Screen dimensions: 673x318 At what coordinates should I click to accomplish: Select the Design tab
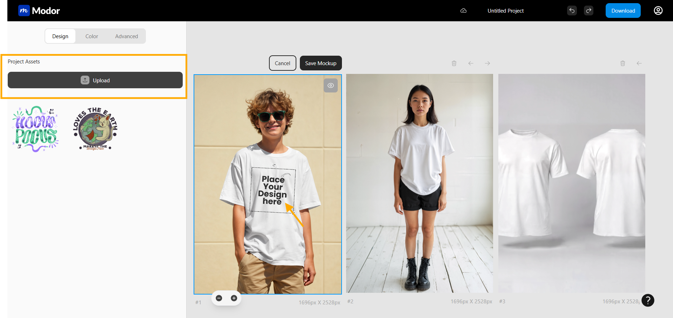(x=60, y=36)
